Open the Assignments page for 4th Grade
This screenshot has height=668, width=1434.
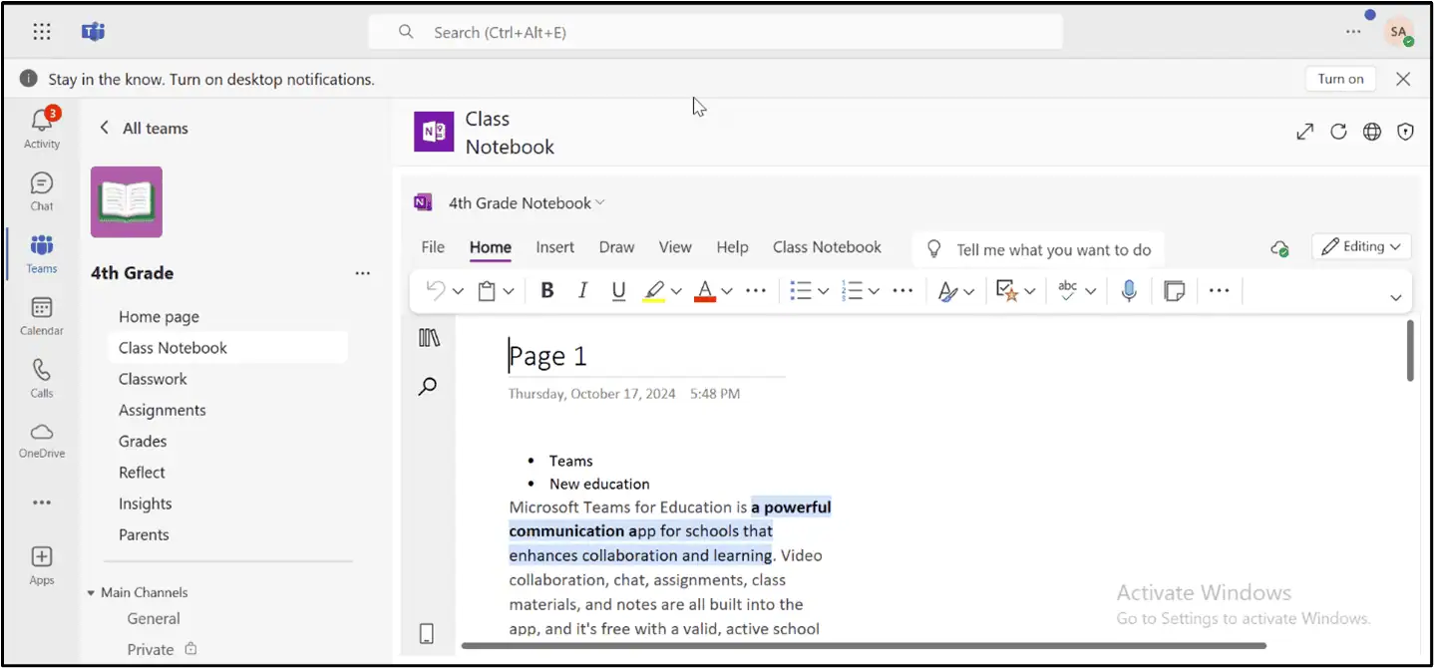tap(162, 409)
